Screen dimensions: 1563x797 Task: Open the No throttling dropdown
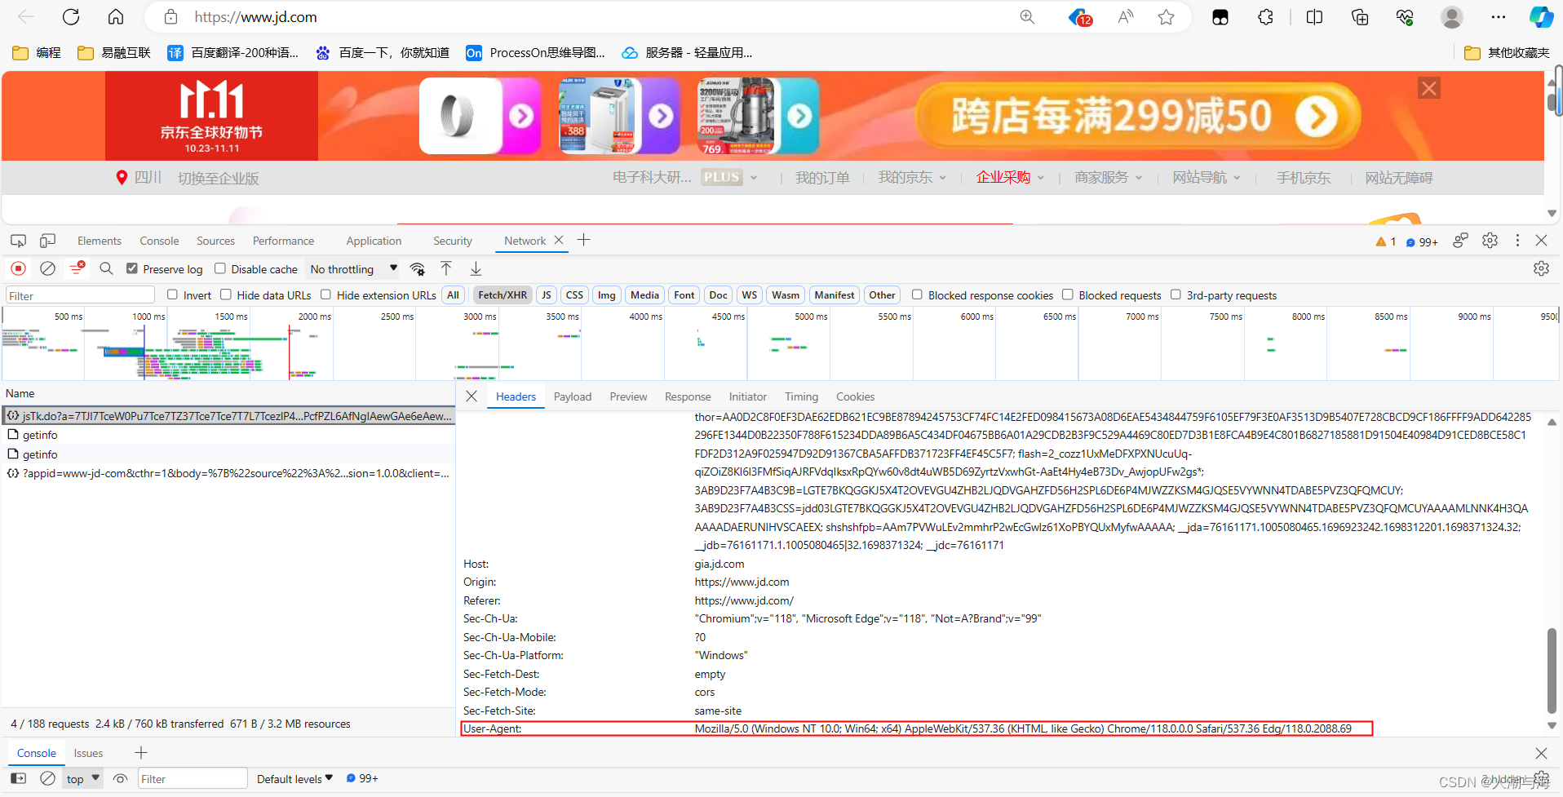[x=352, y=268]
